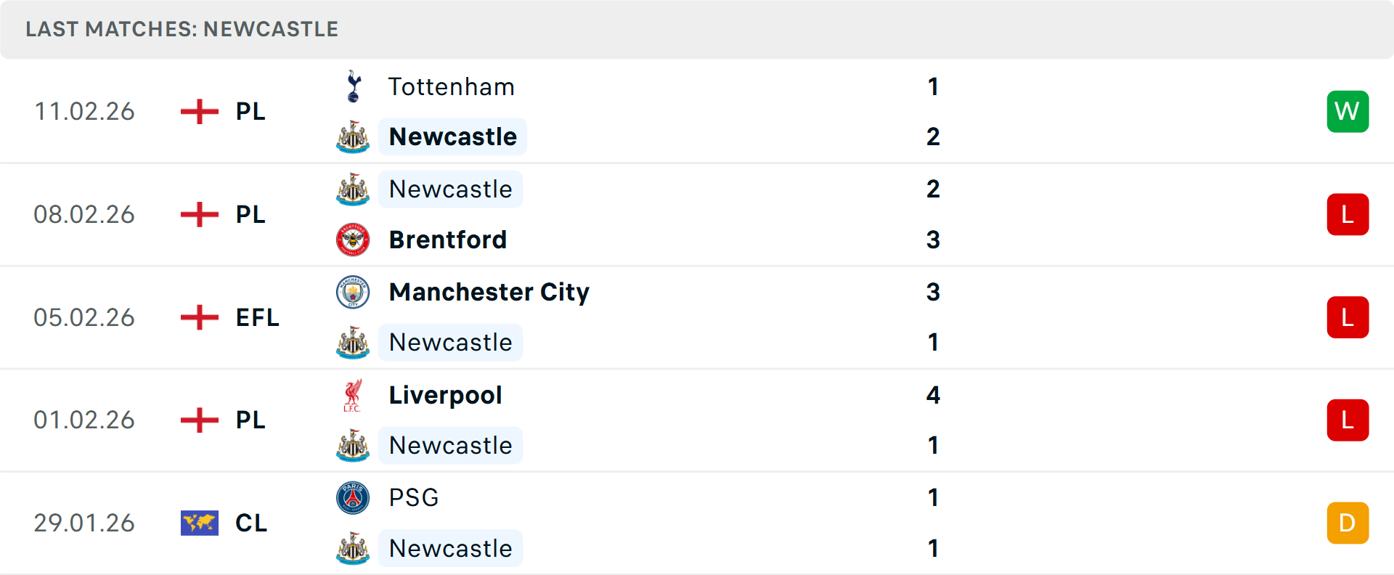Click the Liverpool liver bird logo
The width and height of the screenshot is (1394, 575).
click(353, 396)
